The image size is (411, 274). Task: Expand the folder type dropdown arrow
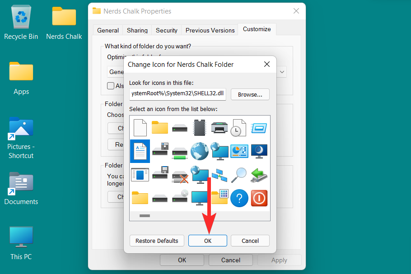coord(282,72)
